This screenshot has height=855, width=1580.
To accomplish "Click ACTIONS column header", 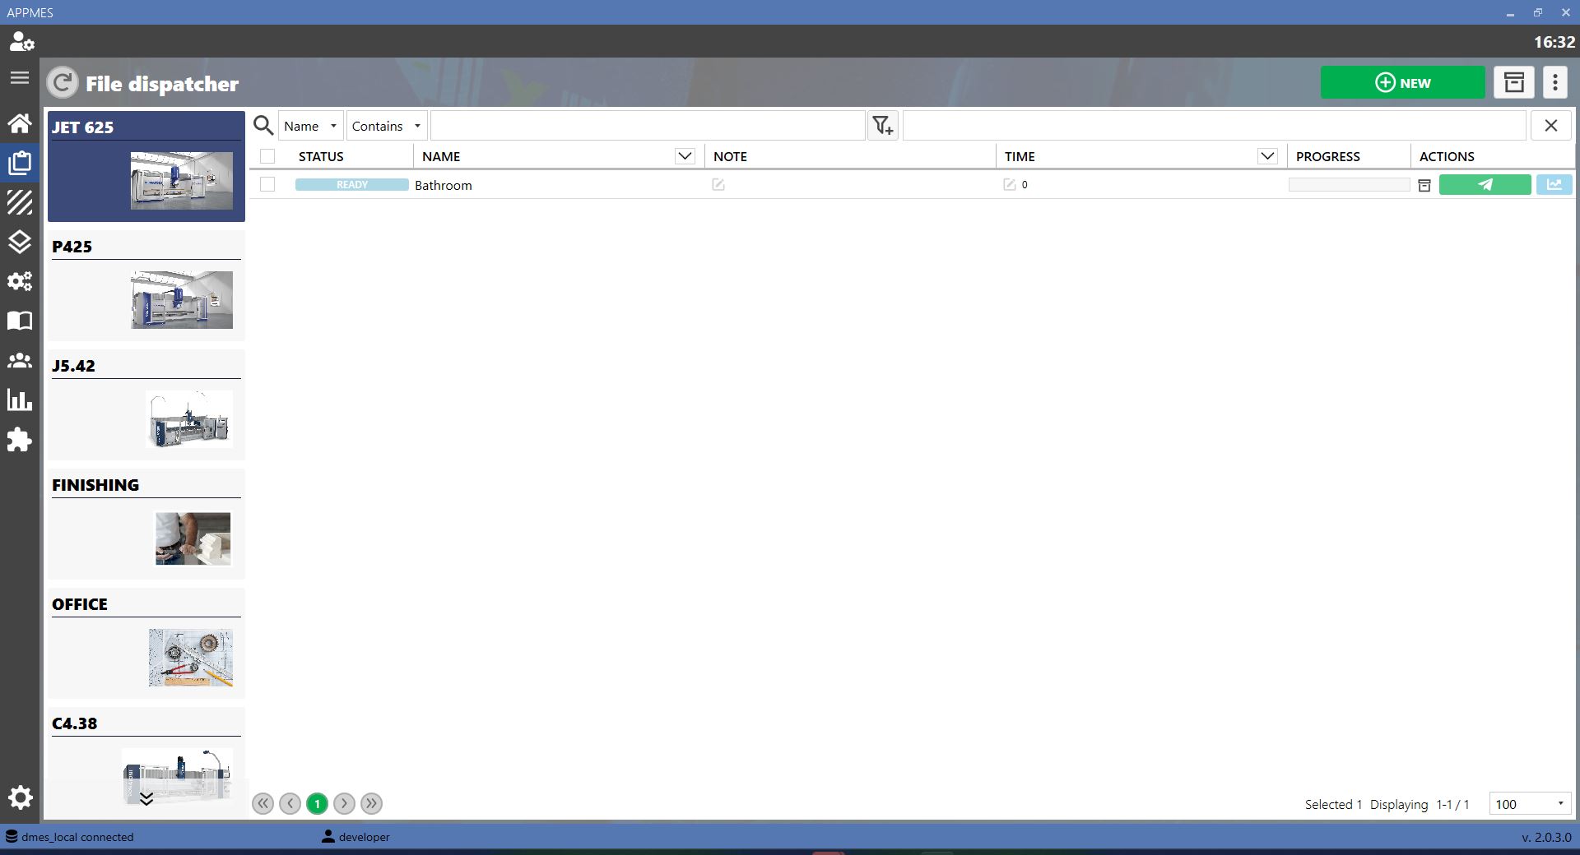I will point(1447,156).
